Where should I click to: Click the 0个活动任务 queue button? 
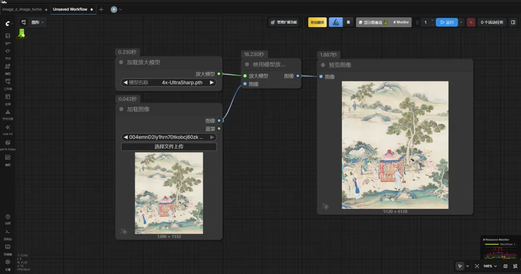(492, 22)
